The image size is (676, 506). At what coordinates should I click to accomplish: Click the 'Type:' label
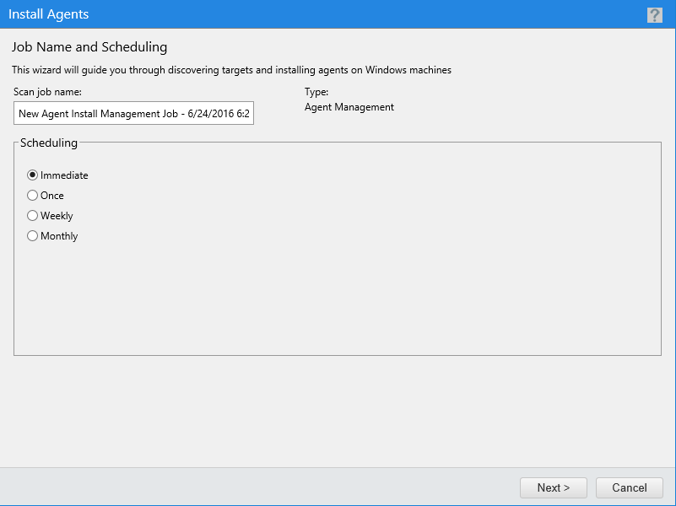pyautogui.click(x=316, y=92)
